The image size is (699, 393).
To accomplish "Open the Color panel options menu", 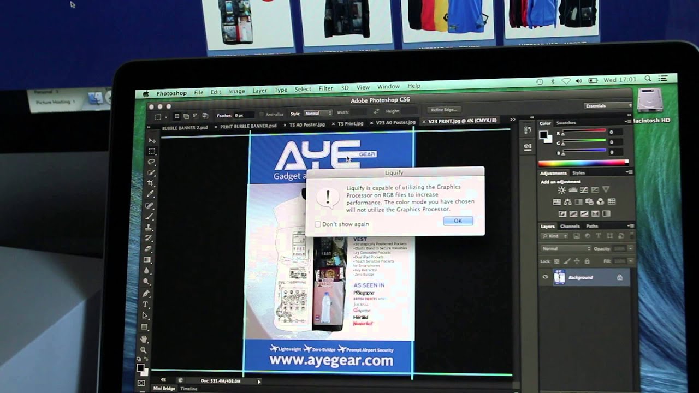I will [629, 121].
